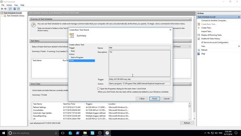Close the Create Basic Task Wizard
This screenshot has height=136, width=241.
(x=170, y=30)
